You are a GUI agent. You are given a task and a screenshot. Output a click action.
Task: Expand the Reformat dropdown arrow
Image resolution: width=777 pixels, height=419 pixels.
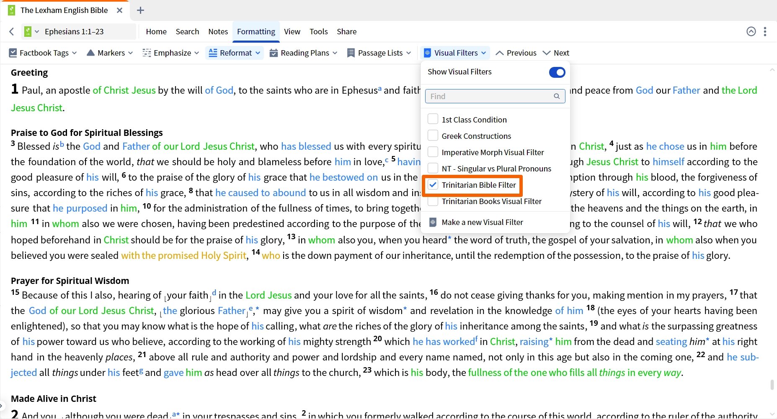click(x=258, y=53)
